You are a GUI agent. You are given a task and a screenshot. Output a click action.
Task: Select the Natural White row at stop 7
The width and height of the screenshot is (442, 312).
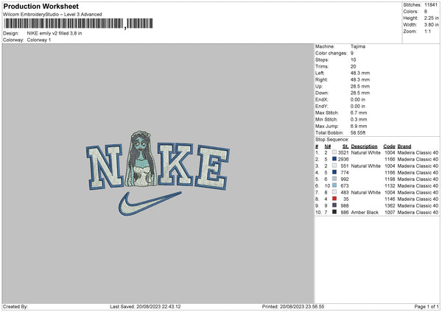tap(377, 192)
